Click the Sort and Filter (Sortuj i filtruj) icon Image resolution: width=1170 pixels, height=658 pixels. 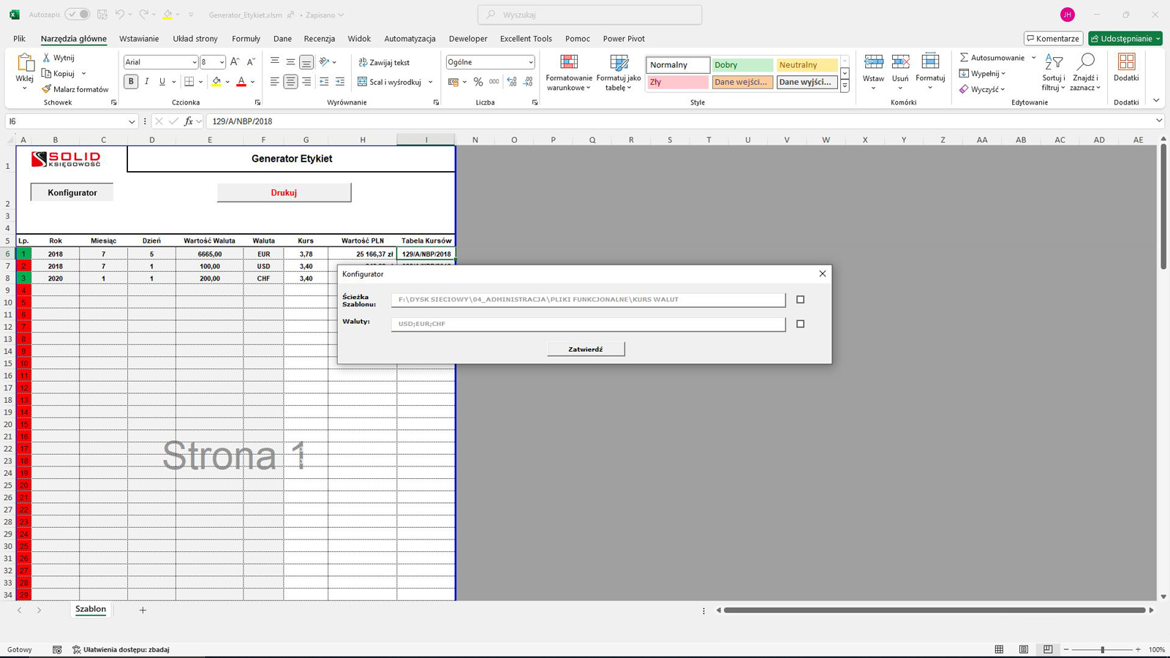click(x=1054, y=72)
